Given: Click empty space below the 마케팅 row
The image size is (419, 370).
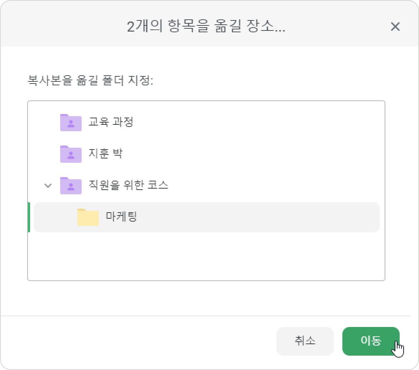Looking at the screenshot, I should coord(206,256).
